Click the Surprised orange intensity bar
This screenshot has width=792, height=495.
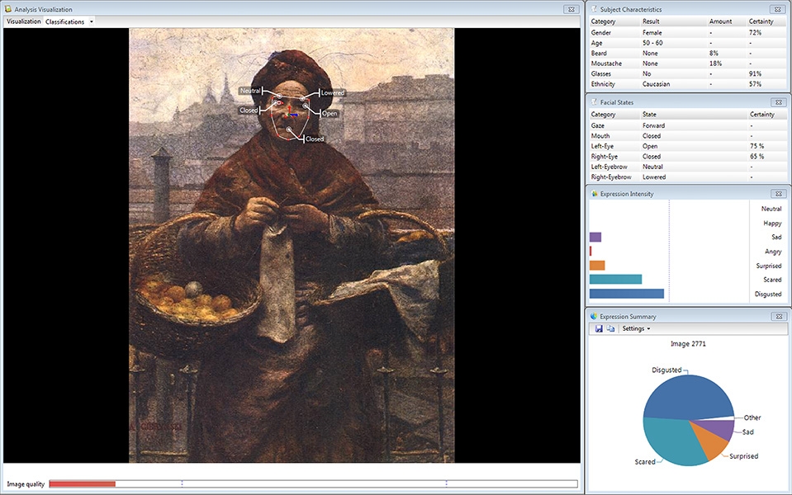pyautogui.click(x=597, y=266)
